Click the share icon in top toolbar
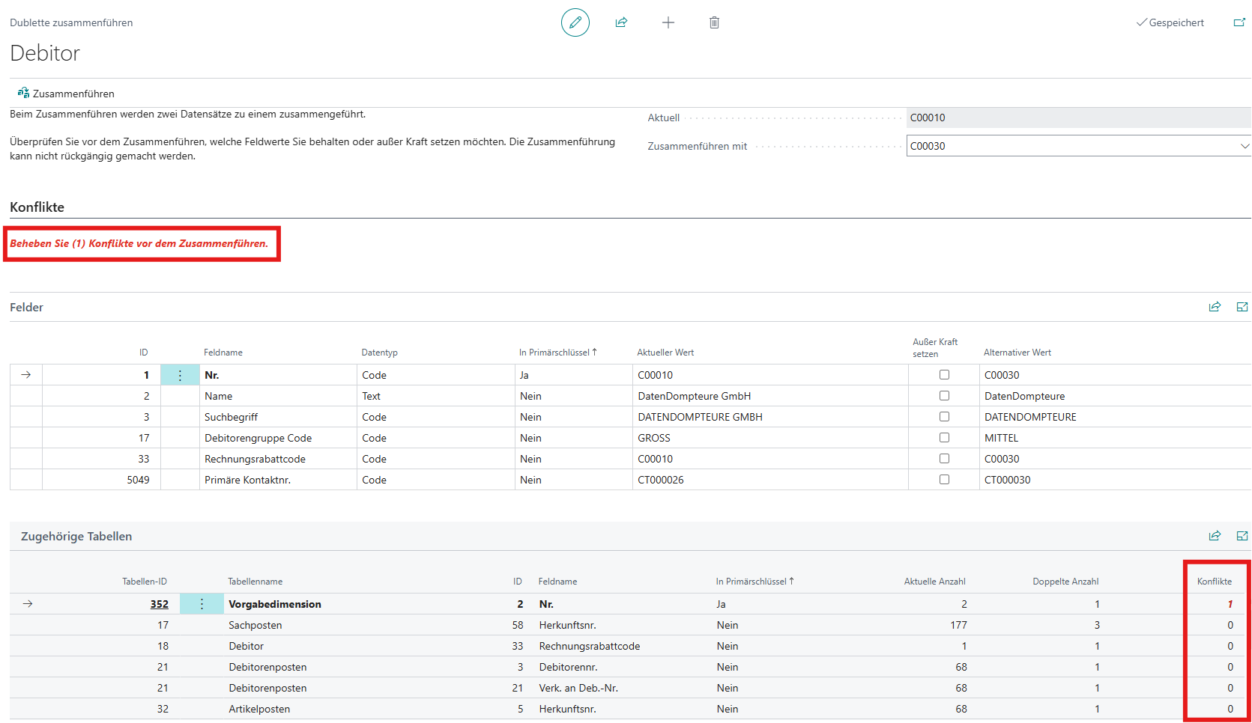The width and height of the screenshot is (1252, 723). (621, 22)
